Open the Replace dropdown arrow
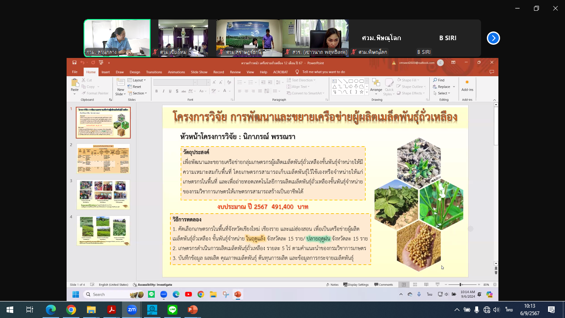 (x=454, y=87)
